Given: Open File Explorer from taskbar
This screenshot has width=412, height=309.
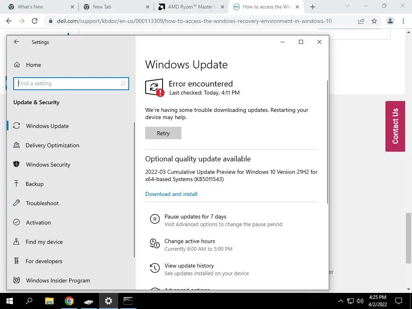Looking at the screenshot, I should 49,301.
